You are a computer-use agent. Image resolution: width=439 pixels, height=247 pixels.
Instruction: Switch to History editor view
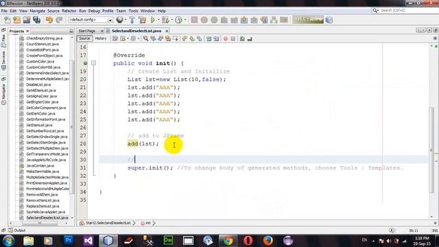pyautogui.click(x=101, y=38)
